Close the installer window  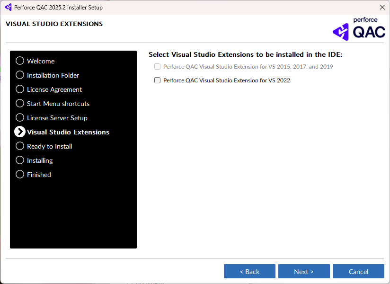[x=382, y=7]
